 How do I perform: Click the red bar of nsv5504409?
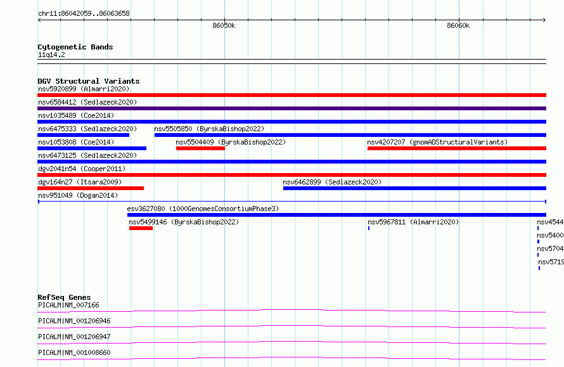coord(200,148)
